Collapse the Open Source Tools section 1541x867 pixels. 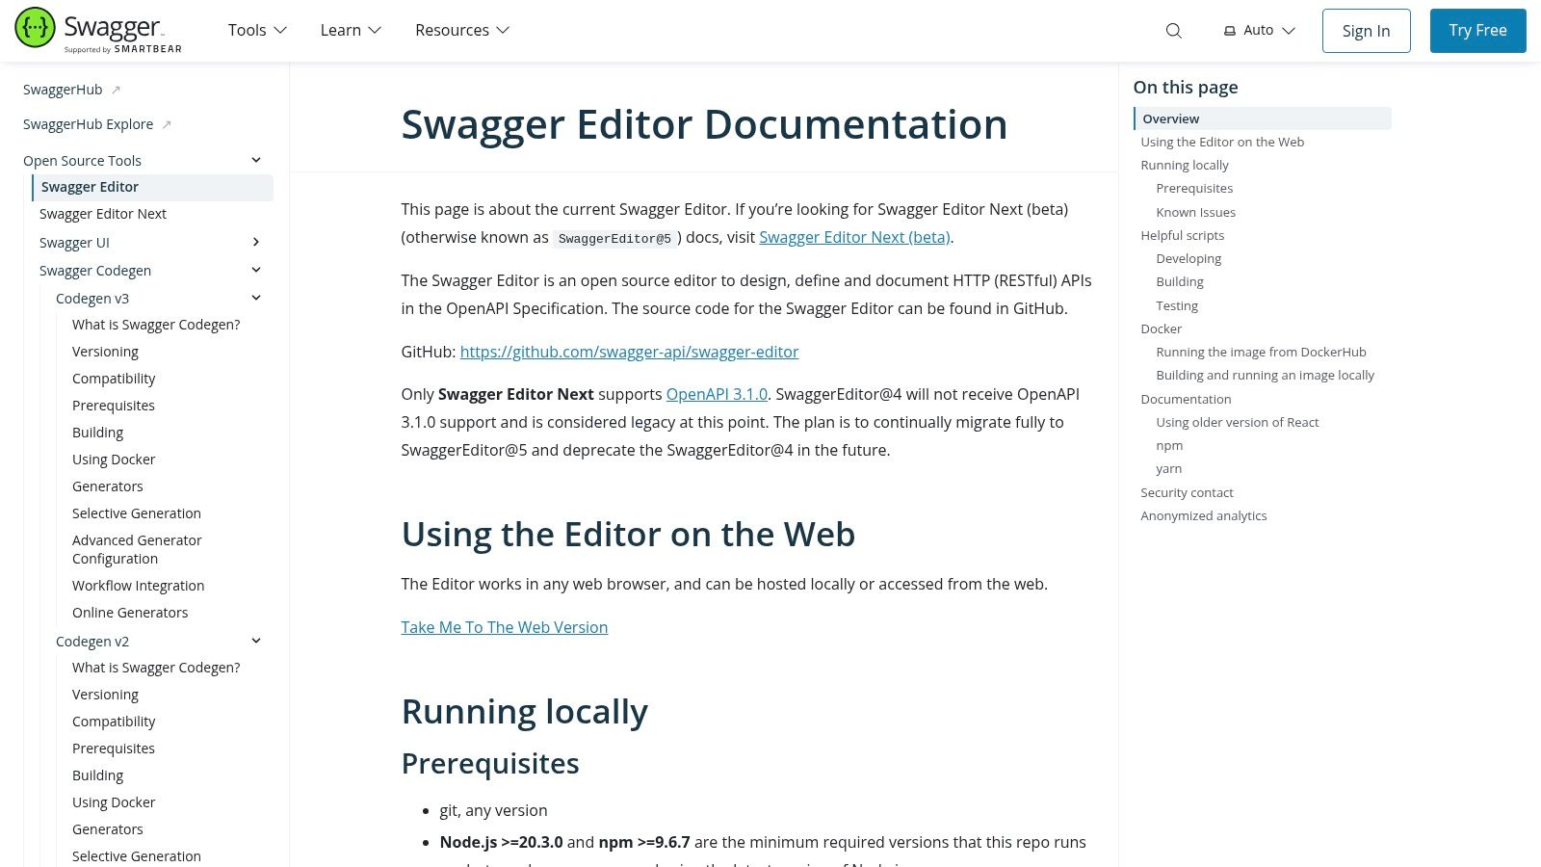pos(256,160)
